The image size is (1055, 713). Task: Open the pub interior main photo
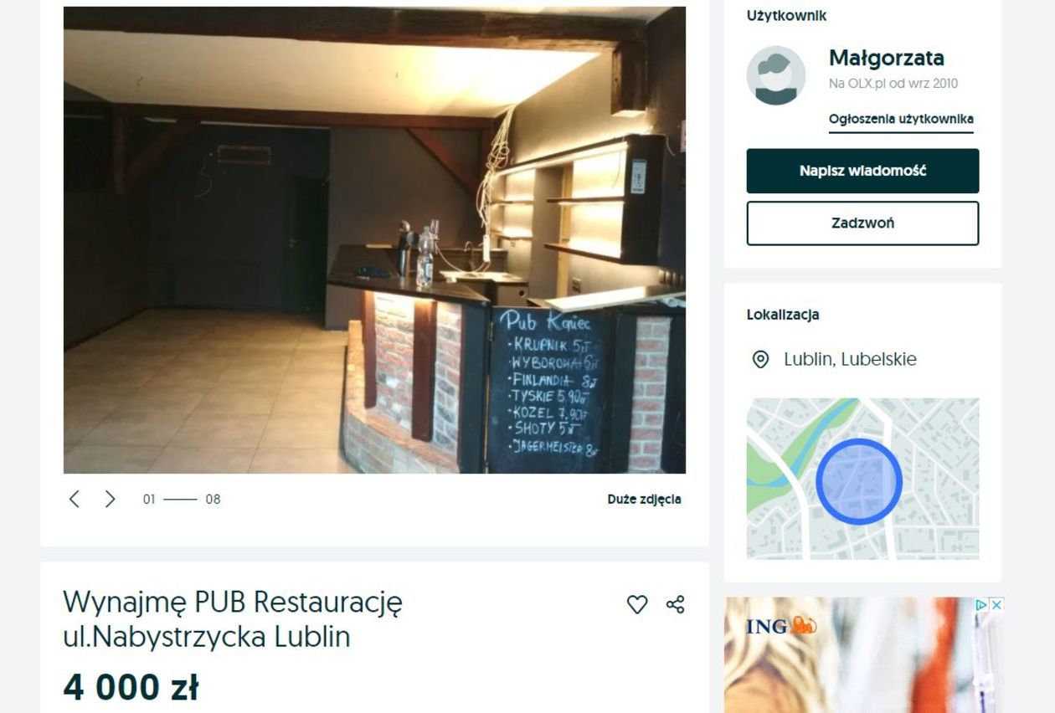[x=374, y=240]
